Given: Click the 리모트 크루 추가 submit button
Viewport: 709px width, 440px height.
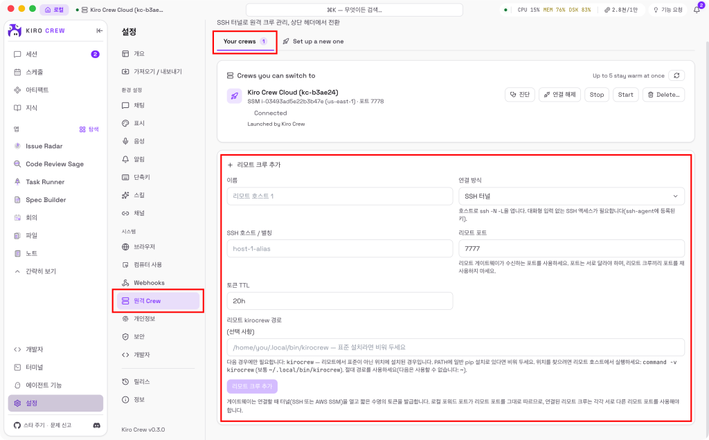Looking at the screenshot, I should point(252,386).
